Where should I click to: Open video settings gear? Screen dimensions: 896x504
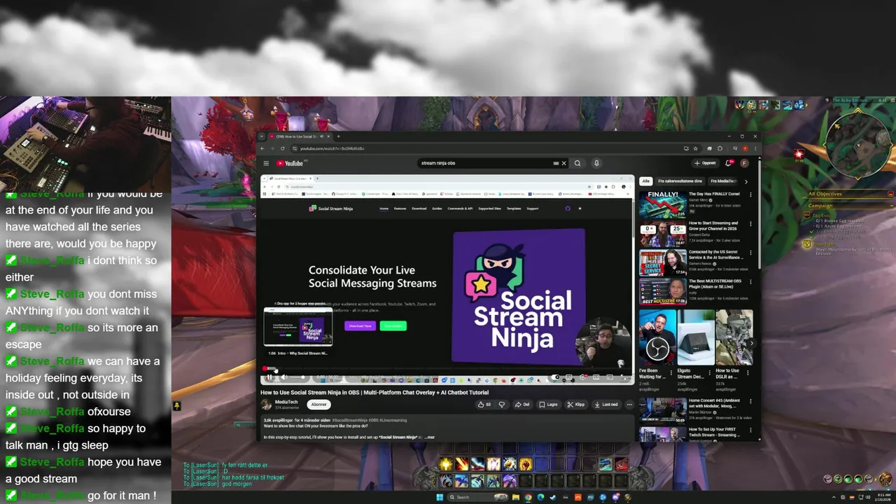[582, 377]
